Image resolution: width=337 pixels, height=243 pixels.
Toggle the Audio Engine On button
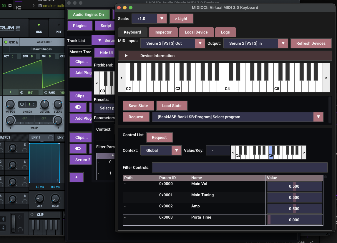point(88,15)
